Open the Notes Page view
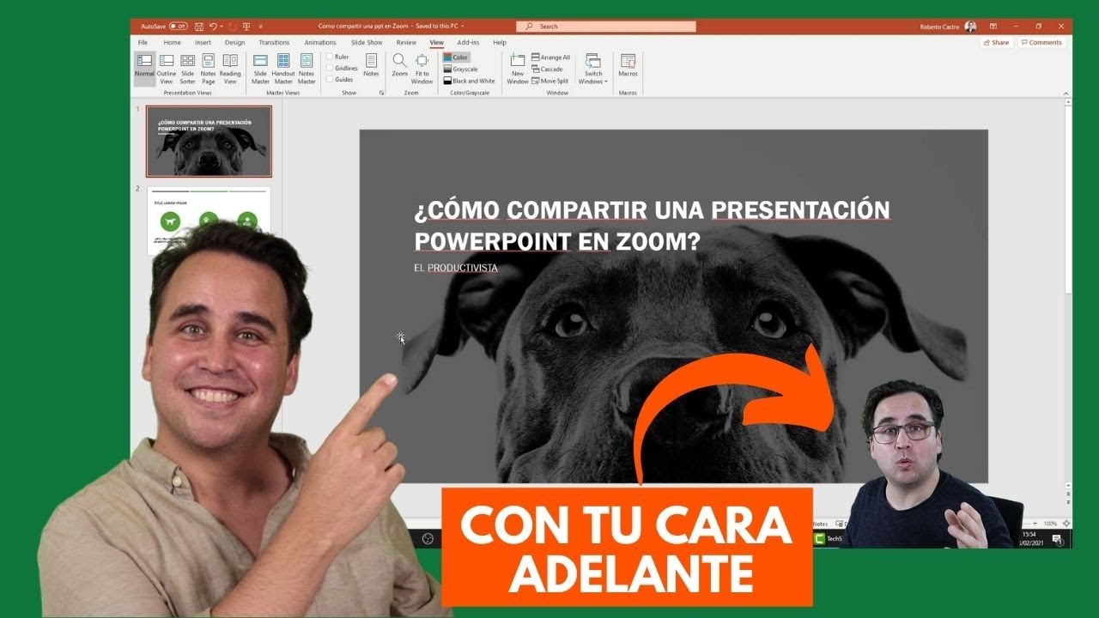1099x618 pixels. click(209, 69)
